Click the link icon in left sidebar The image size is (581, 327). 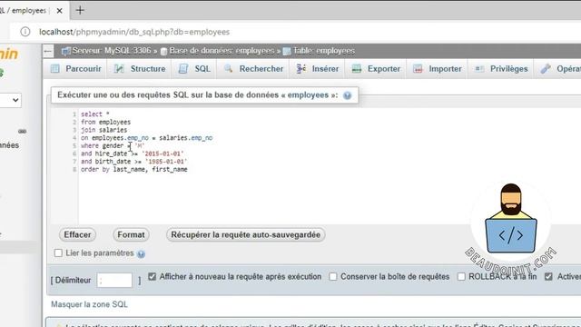[22, 131]
